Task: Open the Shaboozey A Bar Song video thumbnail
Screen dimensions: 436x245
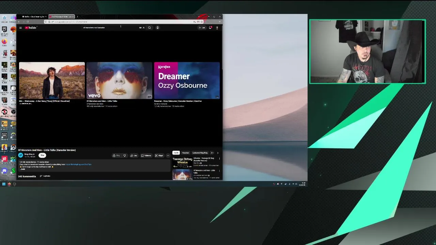Action: pos(52,80)
